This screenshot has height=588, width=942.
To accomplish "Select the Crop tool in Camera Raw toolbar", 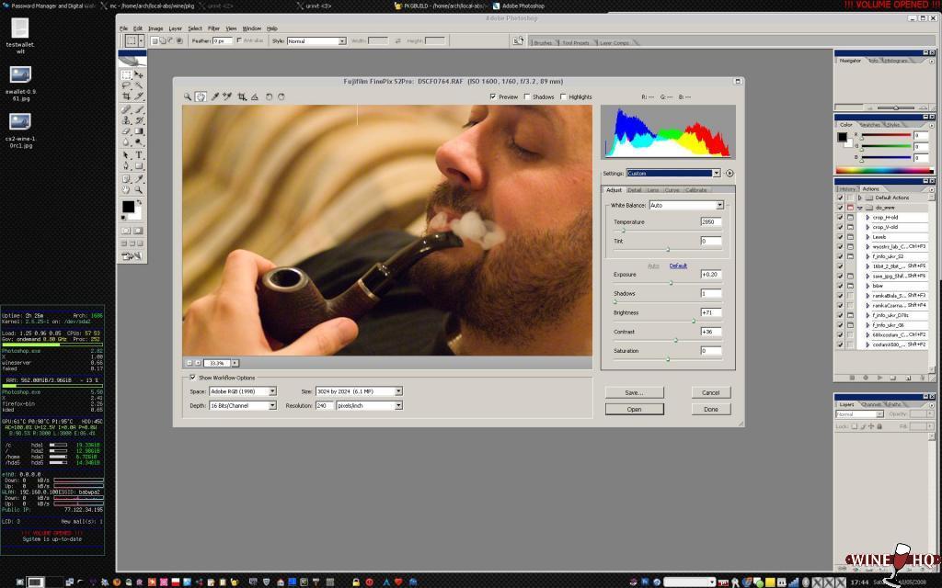I will click(242, 96).
